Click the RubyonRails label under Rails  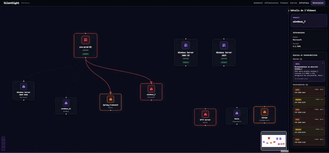237,121
